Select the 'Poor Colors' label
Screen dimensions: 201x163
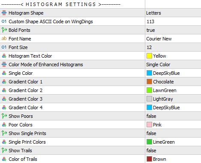[x=21, y=125]
